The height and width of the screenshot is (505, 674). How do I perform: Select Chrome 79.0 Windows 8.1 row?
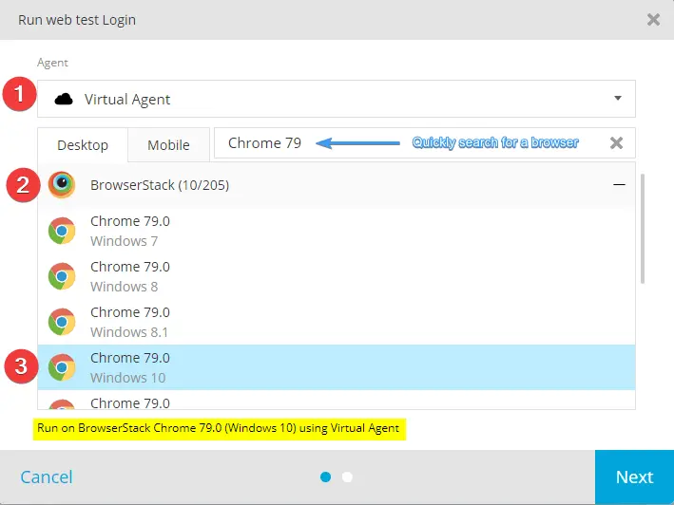[333, 322]
